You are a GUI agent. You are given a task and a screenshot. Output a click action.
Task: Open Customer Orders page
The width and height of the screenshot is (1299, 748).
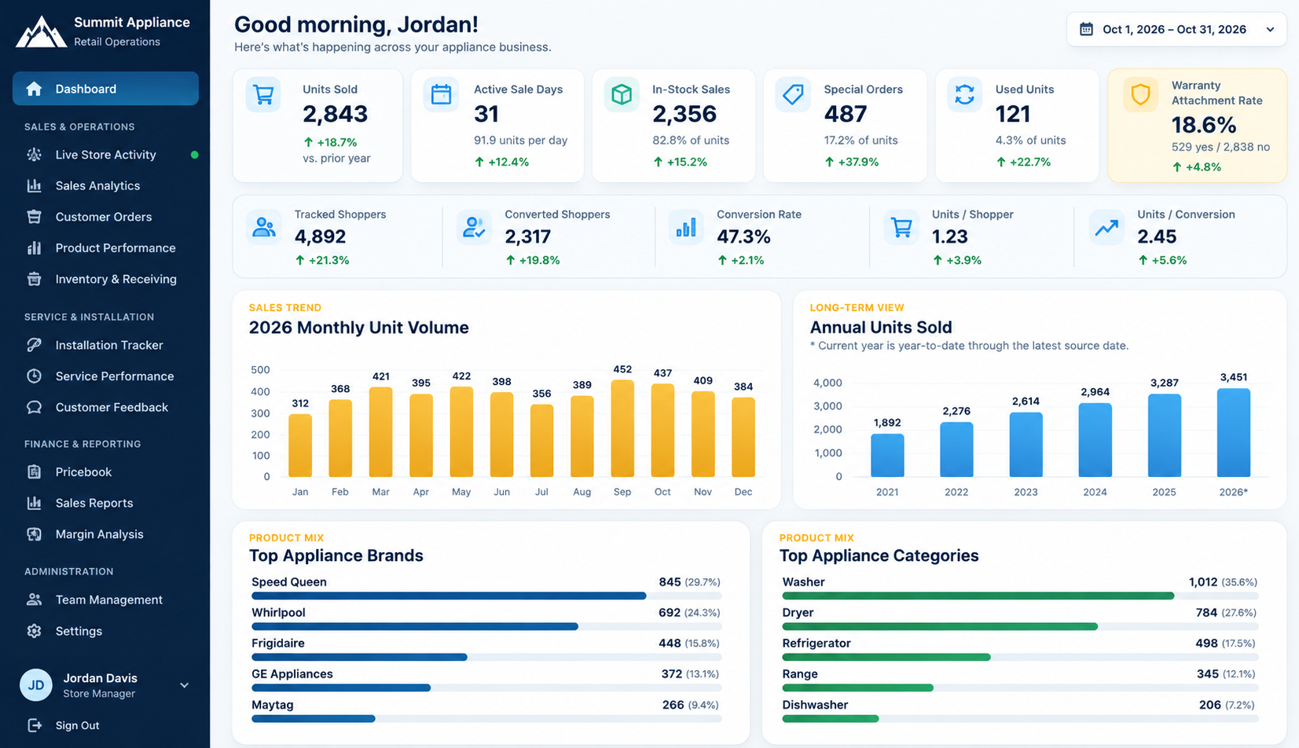pos(105,217)
